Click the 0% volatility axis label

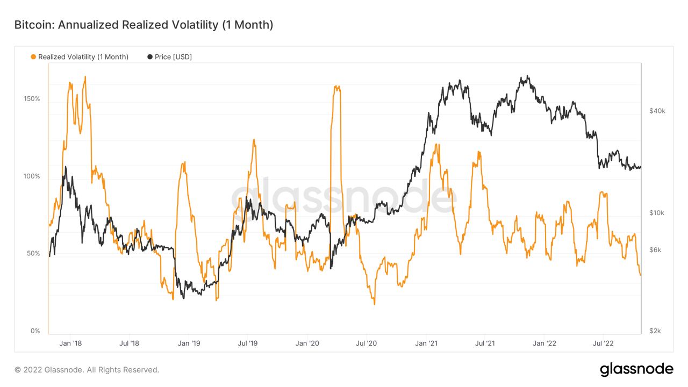[34, 331]
